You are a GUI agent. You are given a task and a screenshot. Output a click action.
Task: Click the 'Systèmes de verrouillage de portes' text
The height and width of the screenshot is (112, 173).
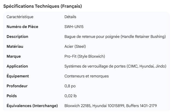(x=94, y=66)
